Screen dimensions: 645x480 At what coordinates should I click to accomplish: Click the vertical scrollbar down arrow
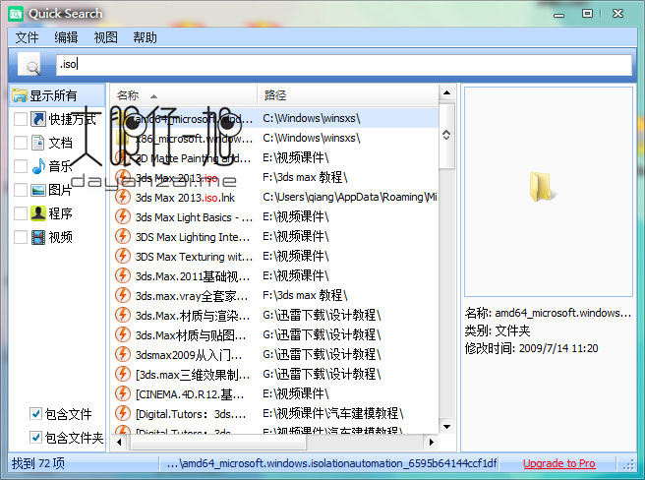[446, 427]
